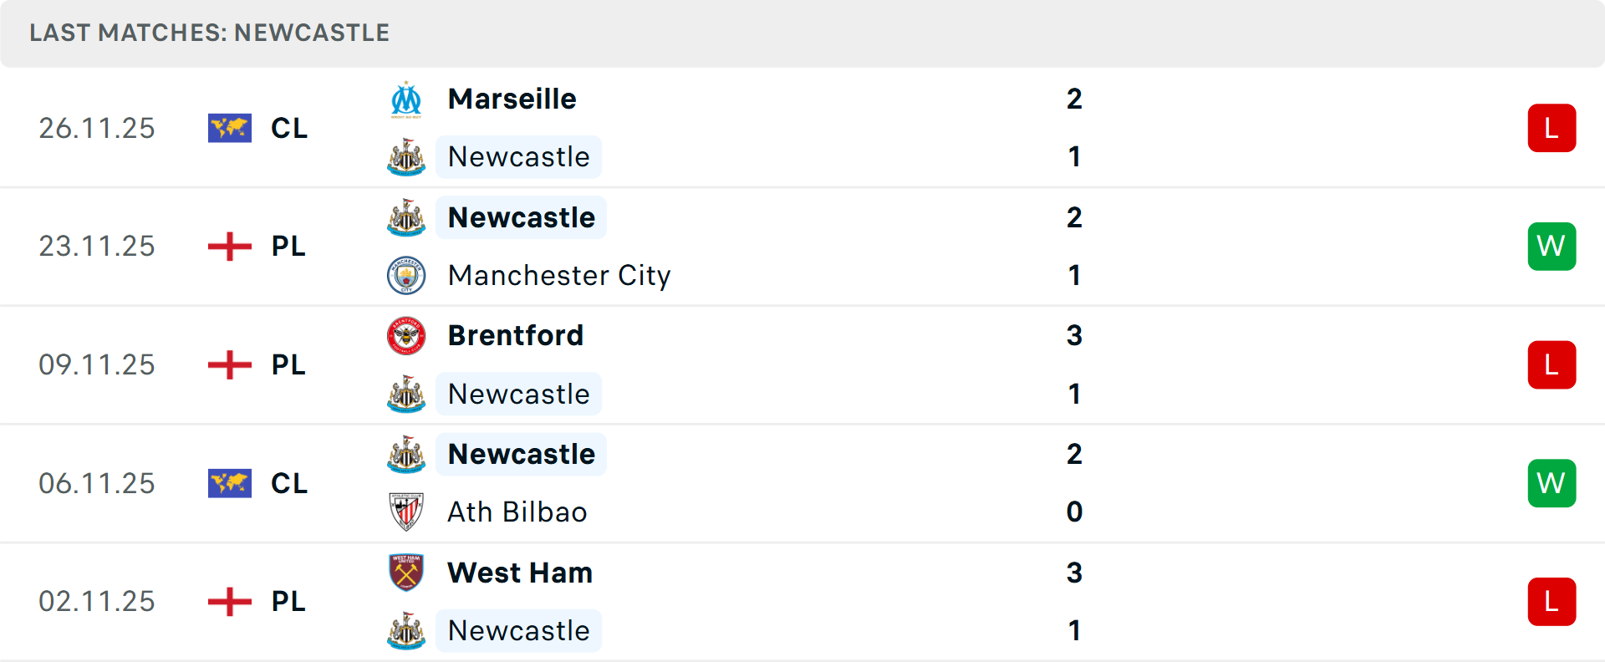Select the L result badge on the West Ham row
The height and width of the screenshot is (662, 1605).
(1552, 601)
